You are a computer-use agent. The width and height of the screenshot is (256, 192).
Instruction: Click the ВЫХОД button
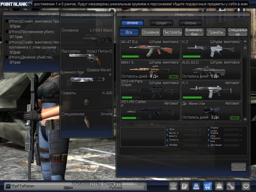click(238, 167)
